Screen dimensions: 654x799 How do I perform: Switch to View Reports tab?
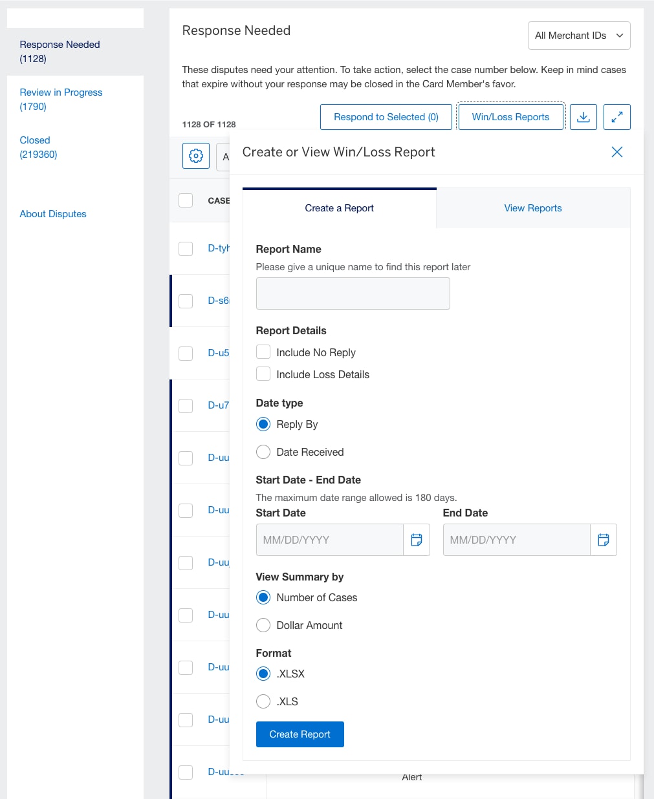point(533,208)
